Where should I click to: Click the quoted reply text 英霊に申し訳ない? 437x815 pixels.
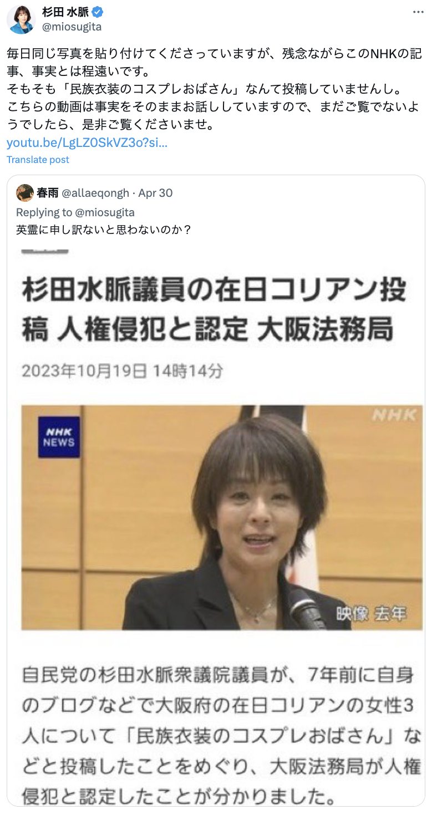coord(104,229)
